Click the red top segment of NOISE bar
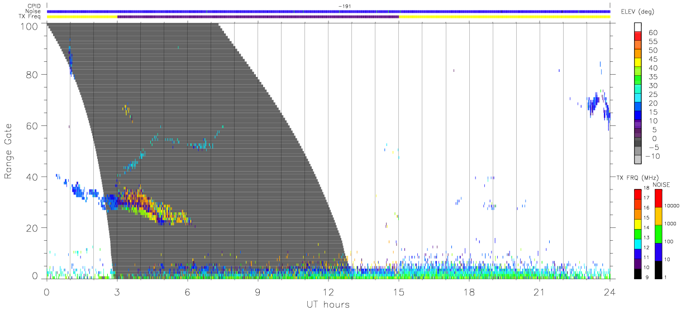The width and height of the screenshot is (686, 316). pos(659,198)
